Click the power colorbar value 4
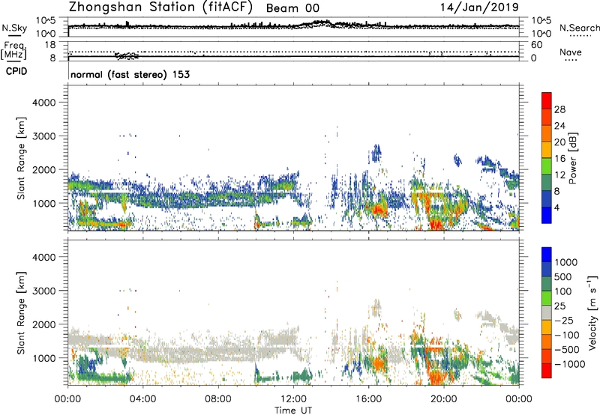 557,208
